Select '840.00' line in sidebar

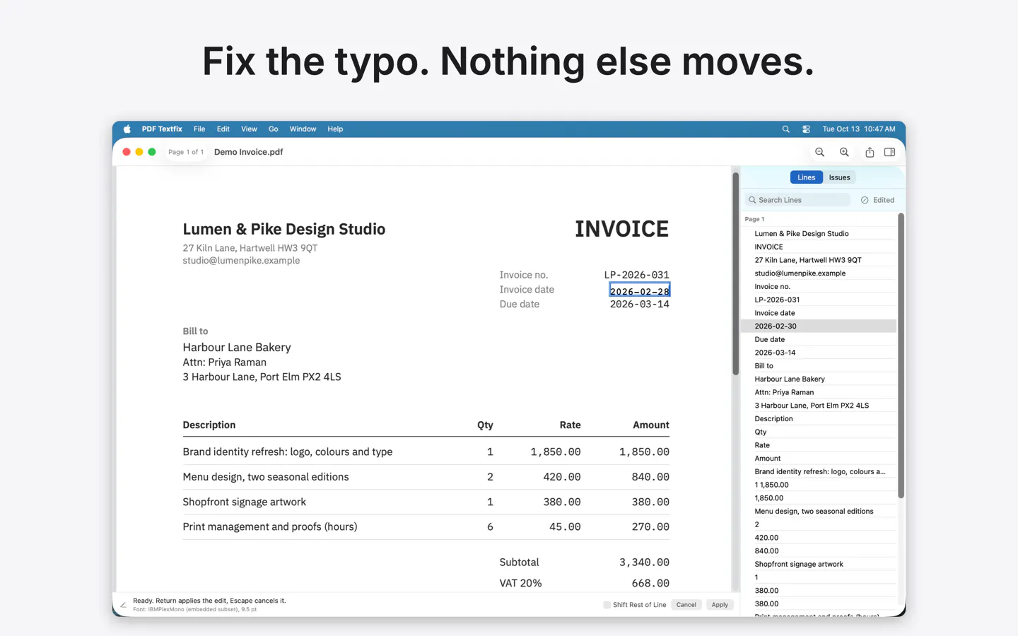click(x=819, y=551)
